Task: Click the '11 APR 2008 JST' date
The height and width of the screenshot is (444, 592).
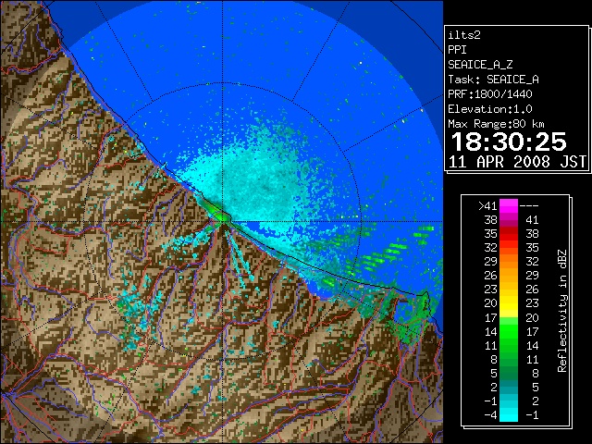Action: 517,162
